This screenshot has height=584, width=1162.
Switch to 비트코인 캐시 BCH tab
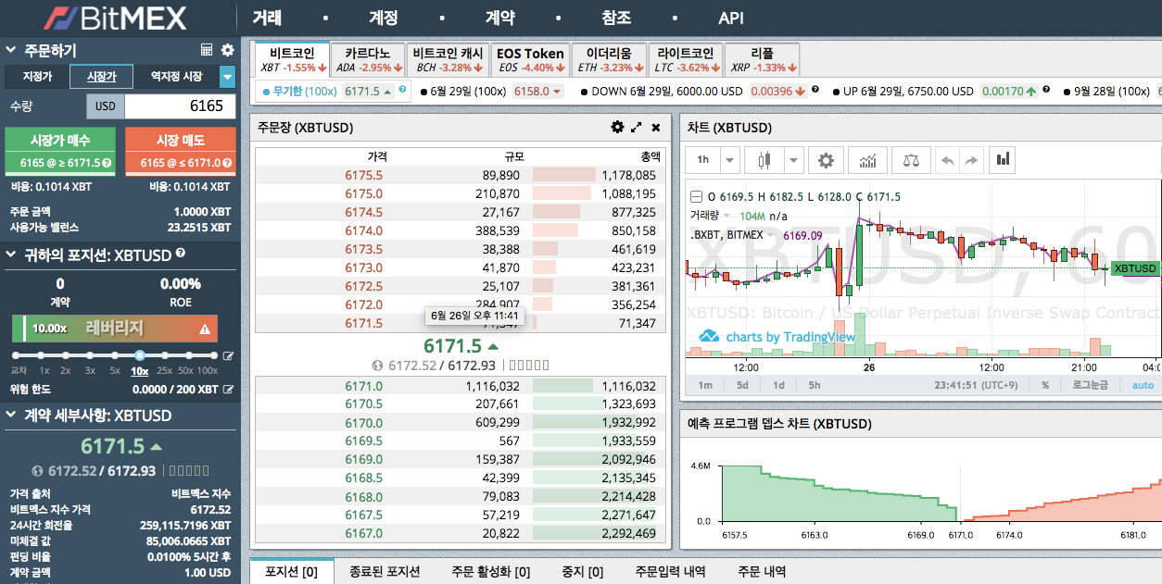point(448,59)
